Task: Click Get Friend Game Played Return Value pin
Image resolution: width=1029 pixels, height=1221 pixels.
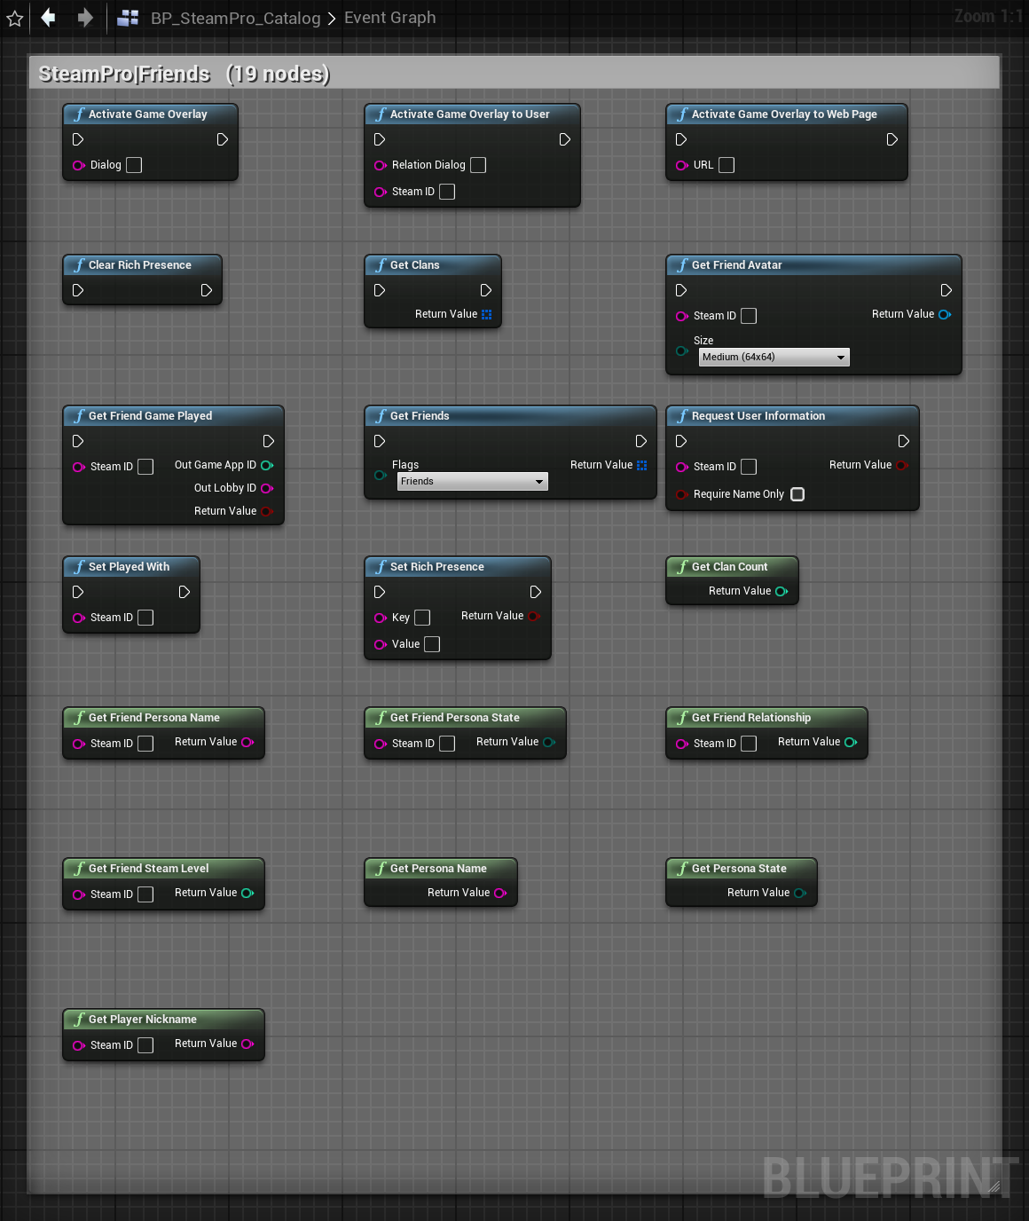Action: [267, 511]
